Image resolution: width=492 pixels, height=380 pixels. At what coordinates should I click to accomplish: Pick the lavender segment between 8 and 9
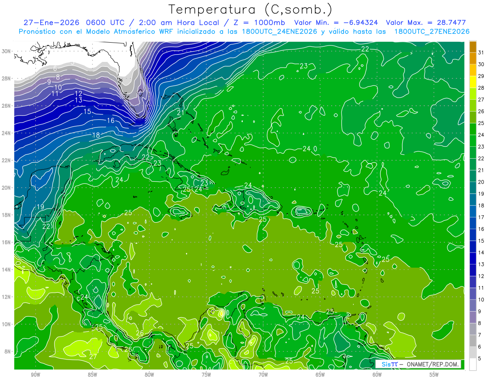pos(473,317)
